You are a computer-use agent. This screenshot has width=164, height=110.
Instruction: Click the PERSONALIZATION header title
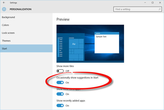pyautogui.click(x=20, y=9)
